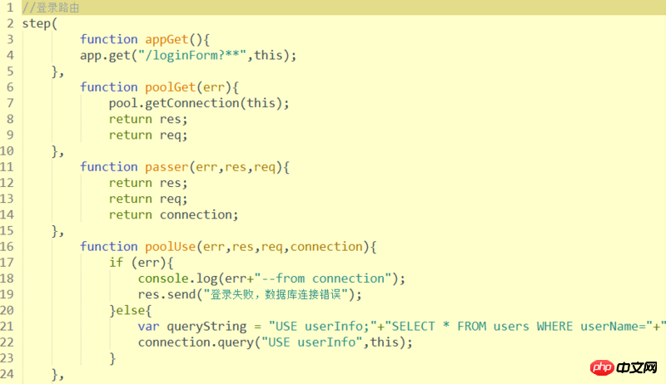This screenshot has width=666, height=384.
Task: Click the //登录路由 comment on the first line
Action: [51, 7]
